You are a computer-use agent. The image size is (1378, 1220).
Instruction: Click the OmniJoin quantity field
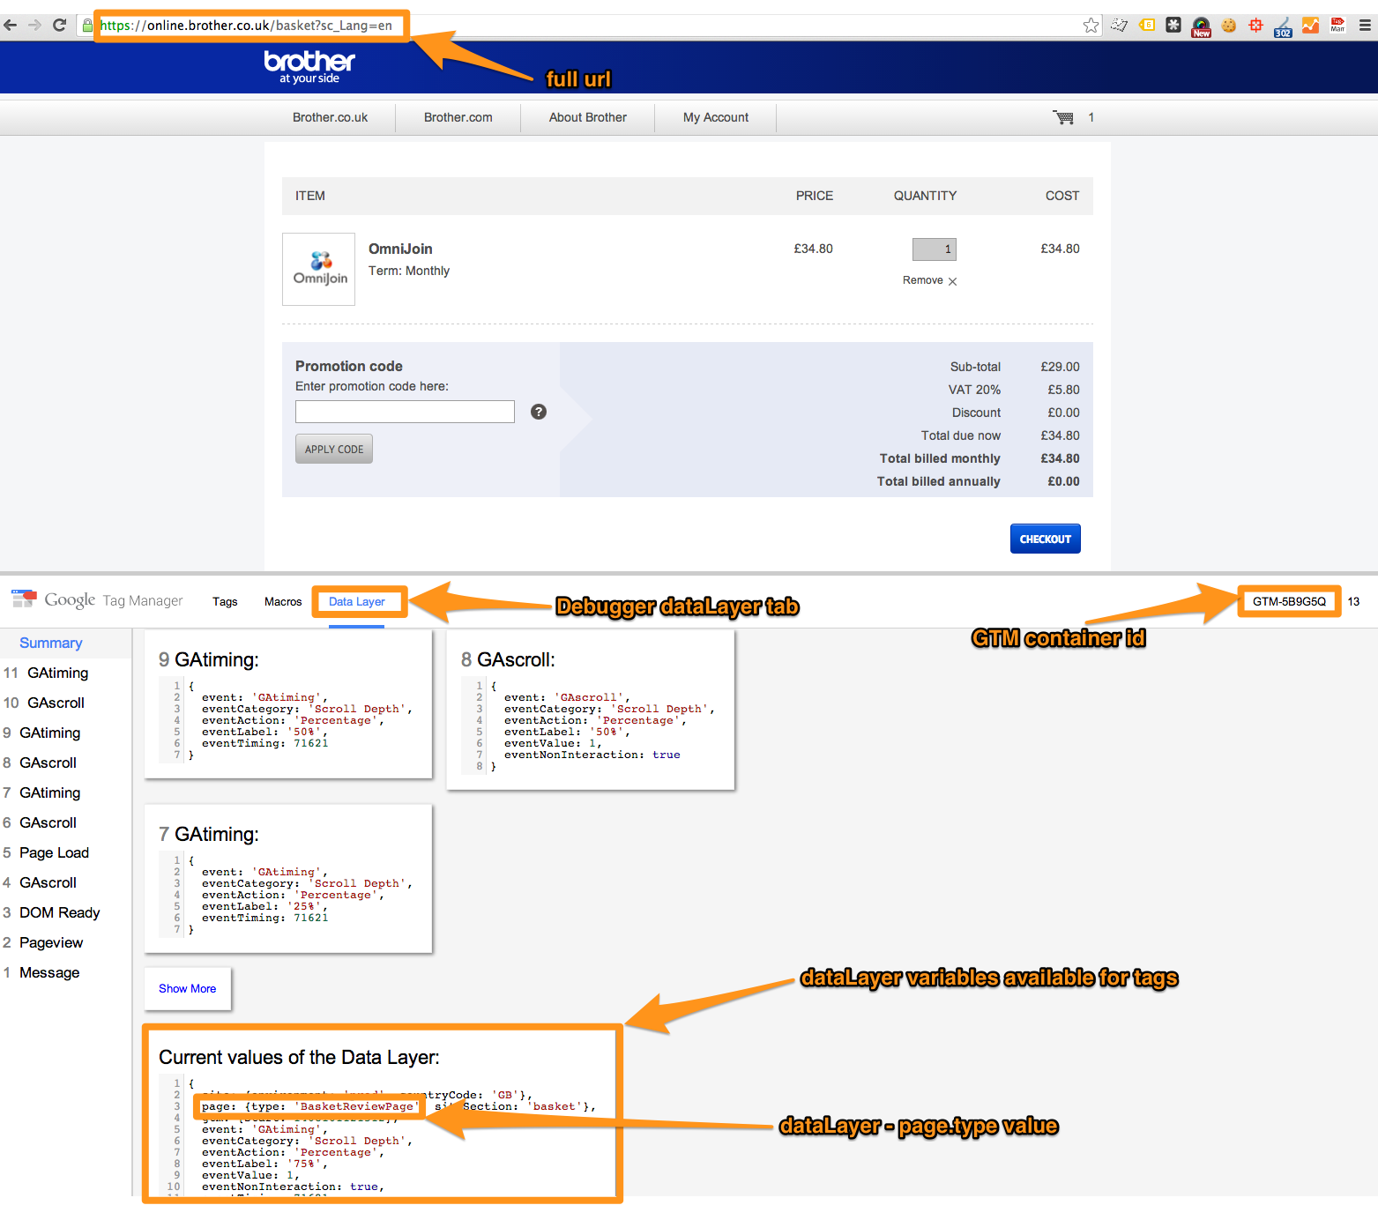[x=935, y=249]
